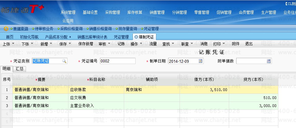The image size is (296, 128).
Task: Switch to the 凭证管理 document tab
Action: [x=121, y=37]
